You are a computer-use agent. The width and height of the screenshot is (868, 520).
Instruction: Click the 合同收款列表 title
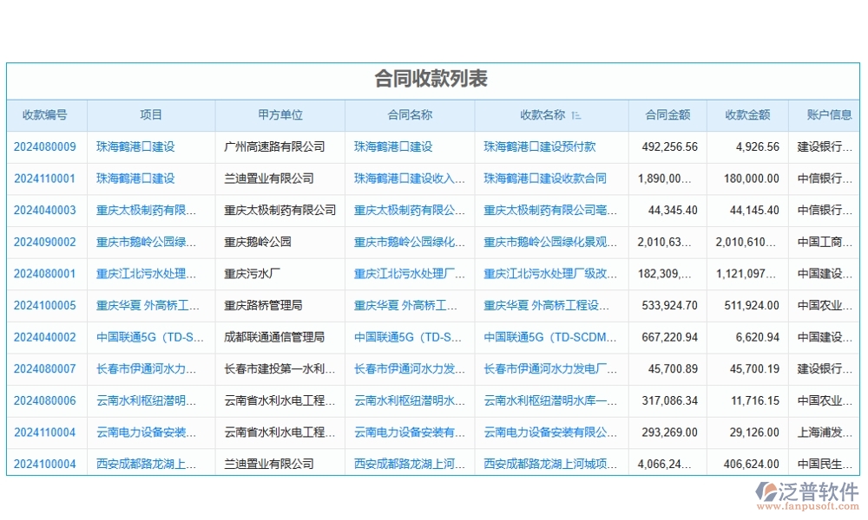coord(434,79)
